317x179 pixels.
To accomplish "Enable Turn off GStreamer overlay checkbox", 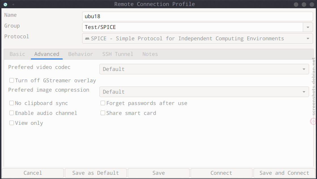I will (12, 80).
